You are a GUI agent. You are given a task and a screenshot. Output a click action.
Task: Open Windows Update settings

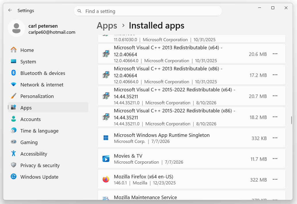click(48, 177)
